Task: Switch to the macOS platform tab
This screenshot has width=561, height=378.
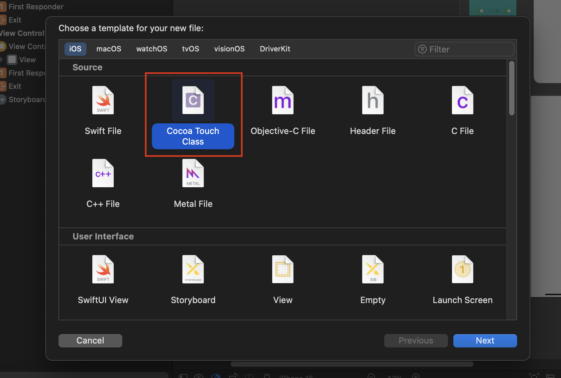Action: point(109,49)
